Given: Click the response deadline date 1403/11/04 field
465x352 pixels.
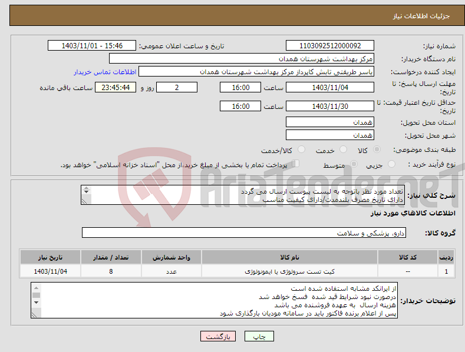Looking at the screenshot, I should pos(330,87).
